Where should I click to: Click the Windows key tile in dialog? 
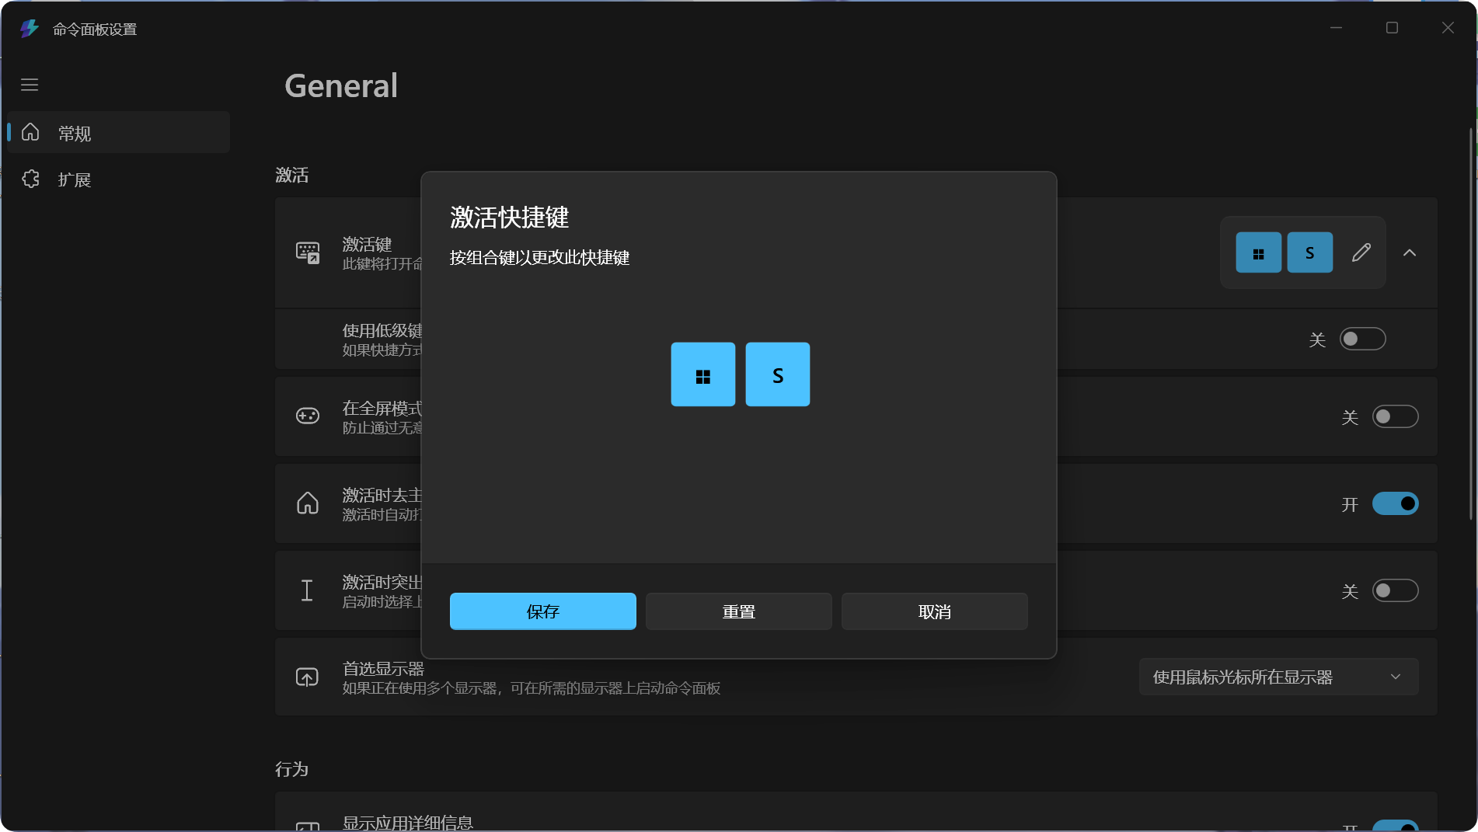(702, 374)
